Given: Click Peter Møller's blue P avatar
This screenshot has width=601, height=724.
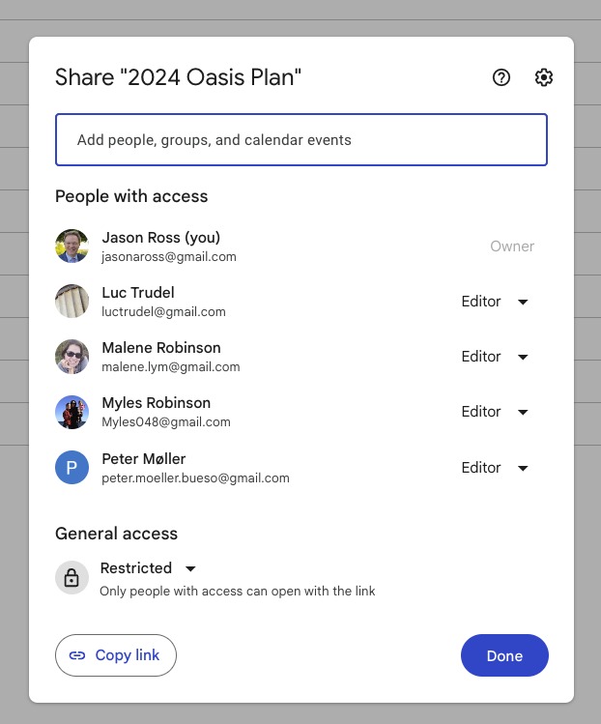Looking at the screenshot, I should 72,467.
